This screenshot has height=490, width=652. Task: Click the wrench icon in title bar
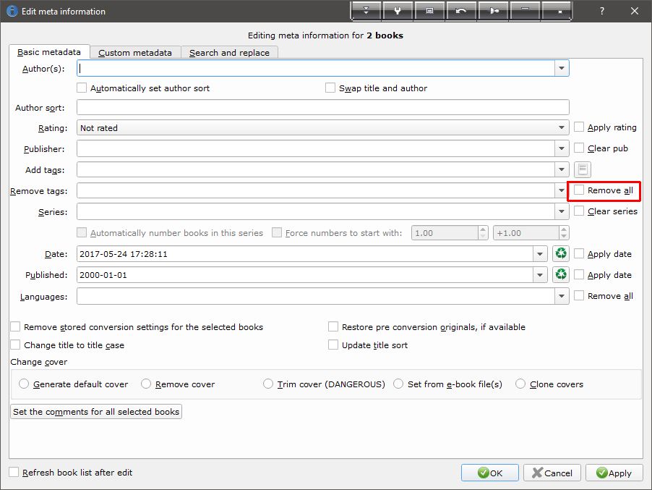[x=398, y=11]
